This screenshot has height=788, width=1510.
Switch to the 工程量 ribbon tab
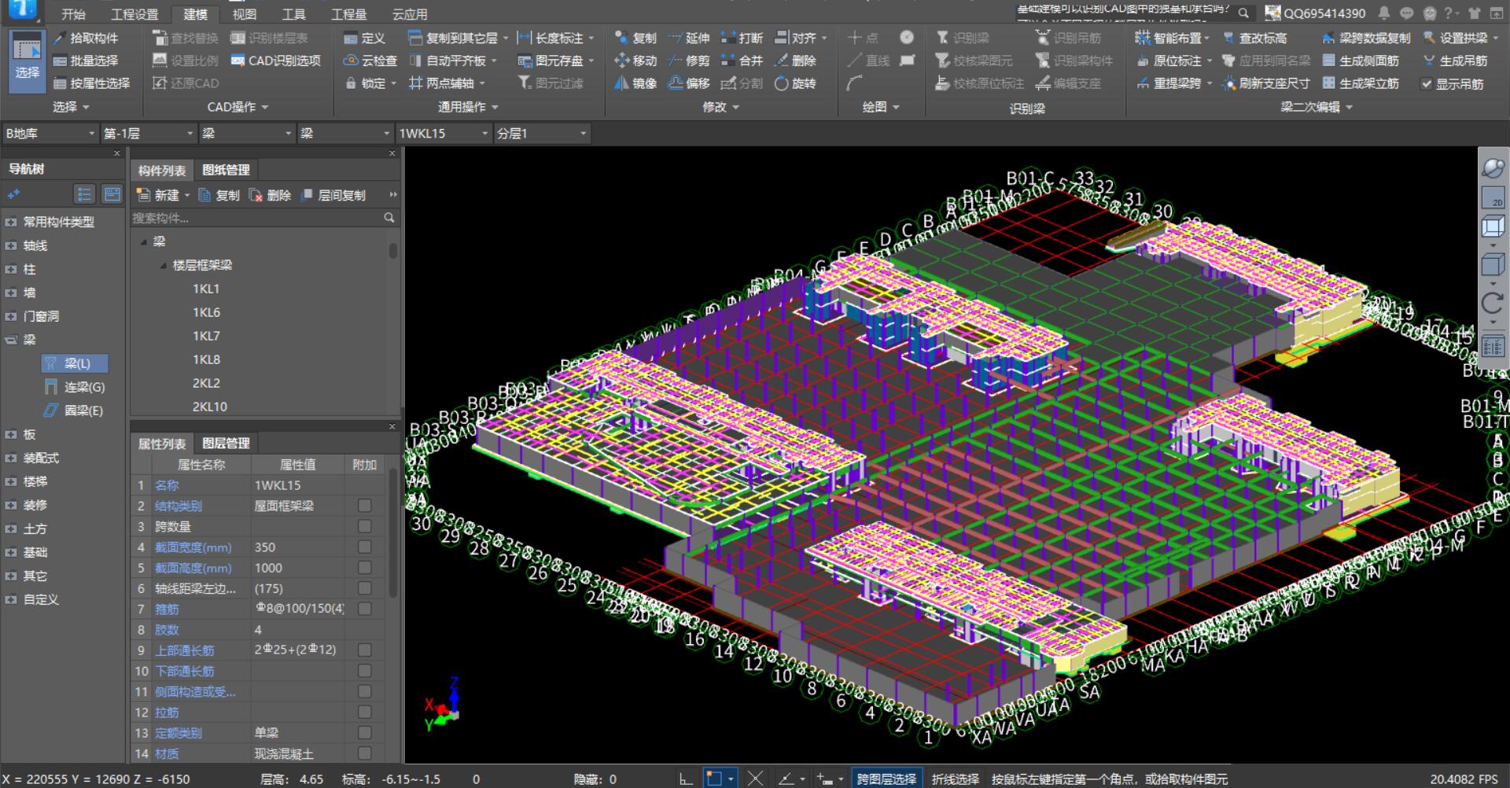pos(348,14)
